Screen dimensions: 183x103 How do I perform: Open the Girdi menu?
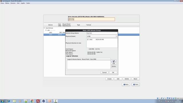click(18, 3)
